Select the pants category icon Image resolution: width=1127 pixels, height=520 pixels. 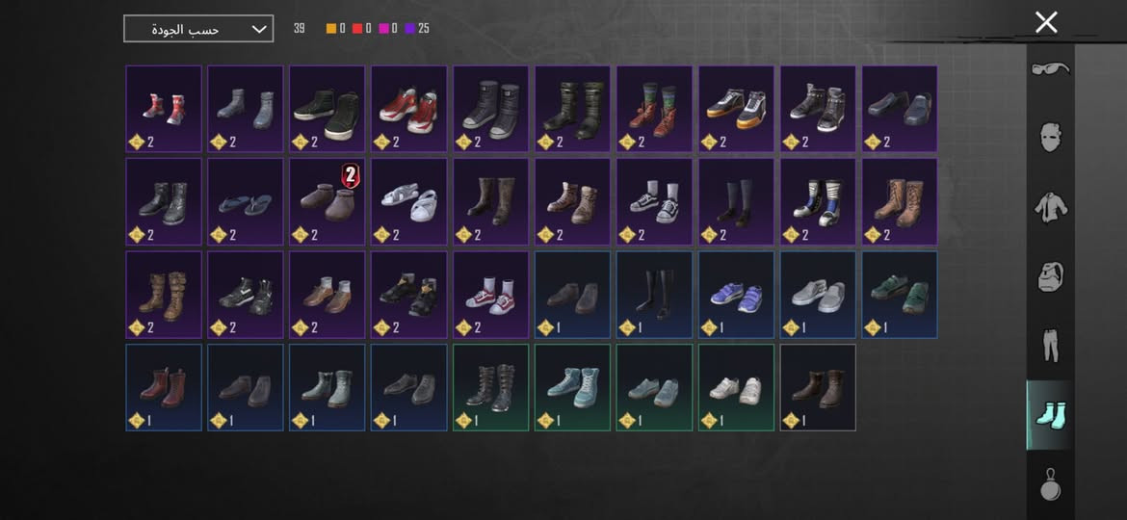[1050, 346]
